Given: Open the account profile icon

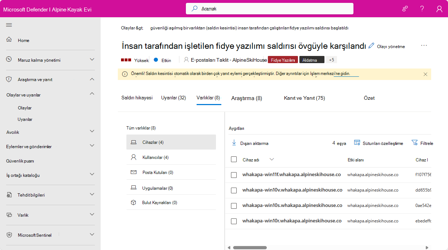Looking at the screenshot, I should [x=439, y=8].
